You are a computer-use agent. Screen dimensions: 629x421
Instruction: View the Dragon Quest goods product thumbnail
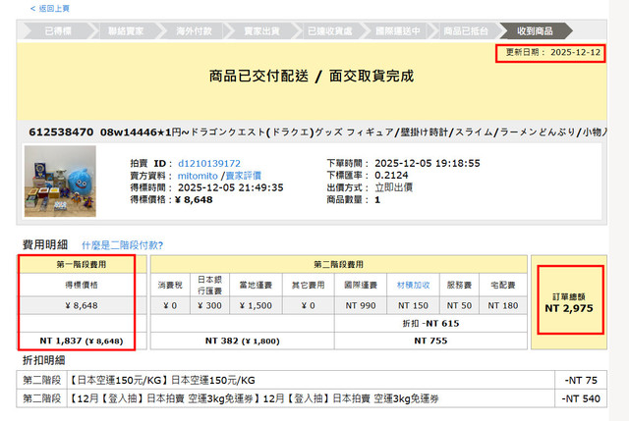point(60,181)
